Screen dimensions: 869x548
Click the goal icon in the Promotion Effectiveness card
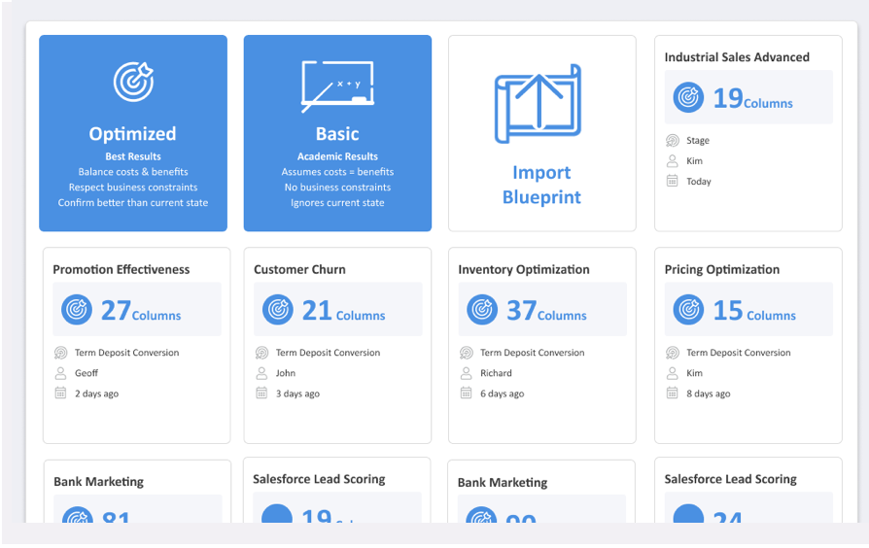60,353
